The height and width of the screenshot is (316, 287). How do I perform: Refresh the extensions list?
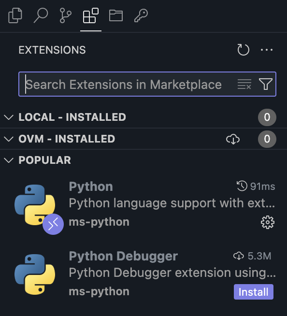(x=243, y=50)
